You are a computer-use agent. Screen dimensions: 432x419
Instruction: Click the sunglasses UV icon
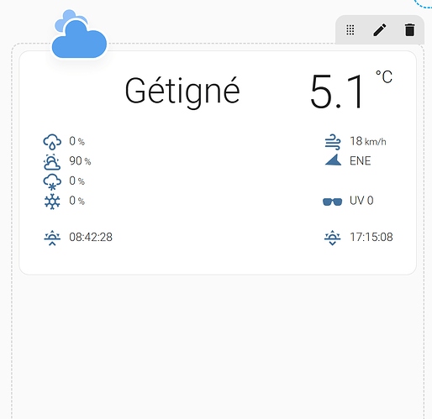[333, 202]
